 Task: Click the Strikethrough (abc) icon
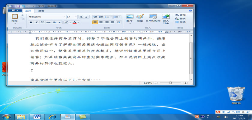48,22
